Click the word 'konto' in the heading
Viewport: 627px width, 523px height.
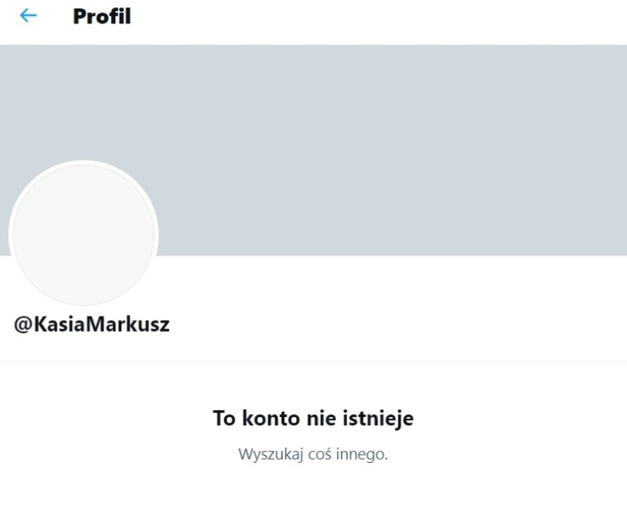pyautogui.click(x=271, y=419)
